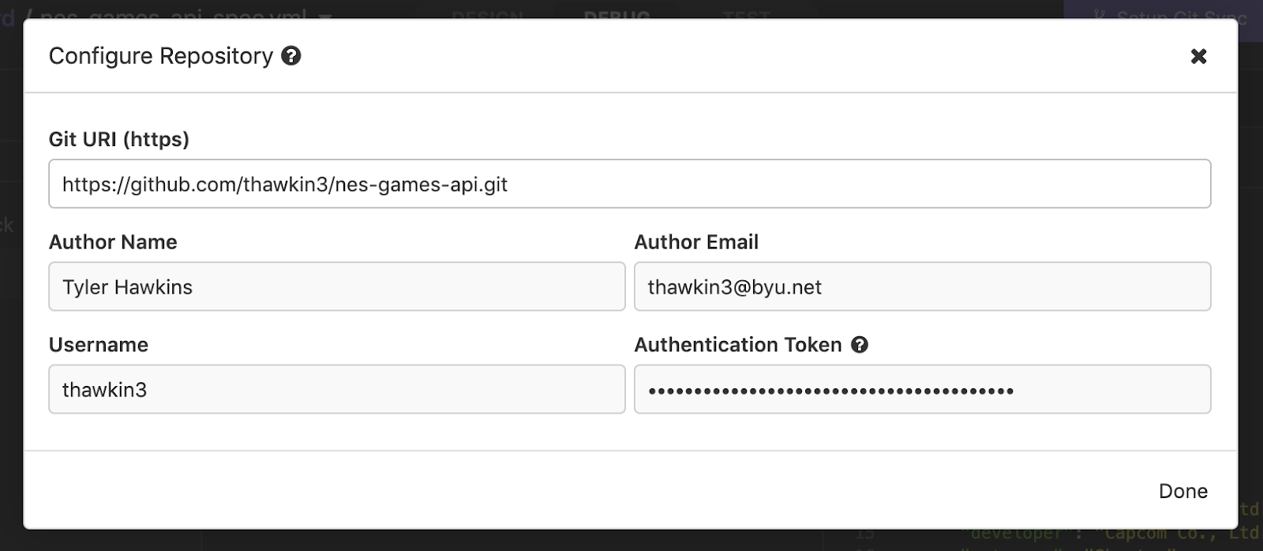Screen dimensions: 1263x551
Task: Click the Git URI (https) label
Action: pos(119,140)
